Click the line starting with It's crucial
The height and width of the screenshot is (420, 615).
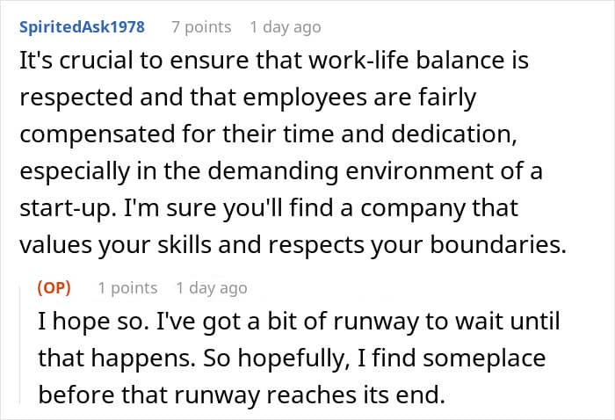(274, 61)
